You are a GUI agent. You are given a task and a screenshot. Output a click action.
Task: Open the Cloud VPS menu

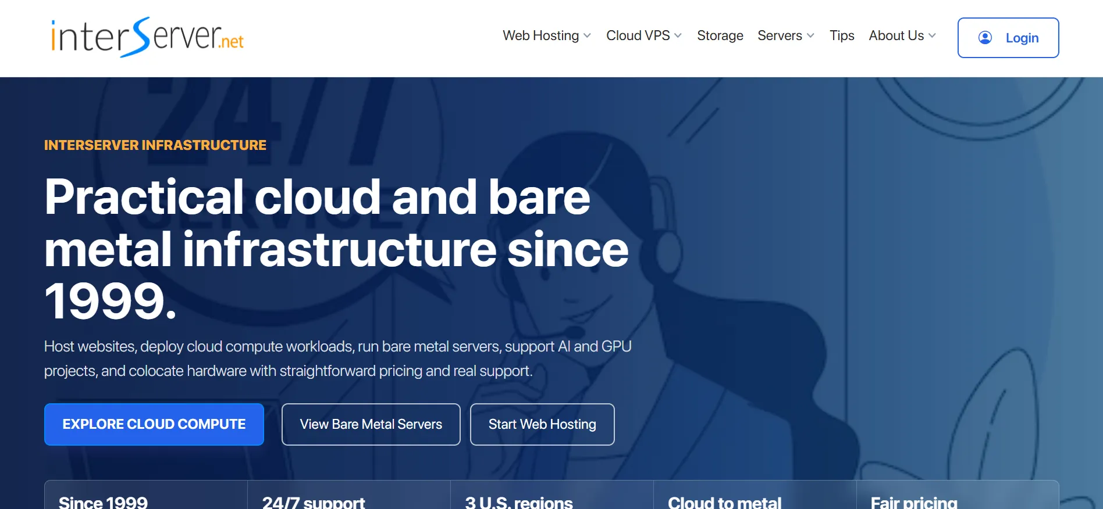644,36
